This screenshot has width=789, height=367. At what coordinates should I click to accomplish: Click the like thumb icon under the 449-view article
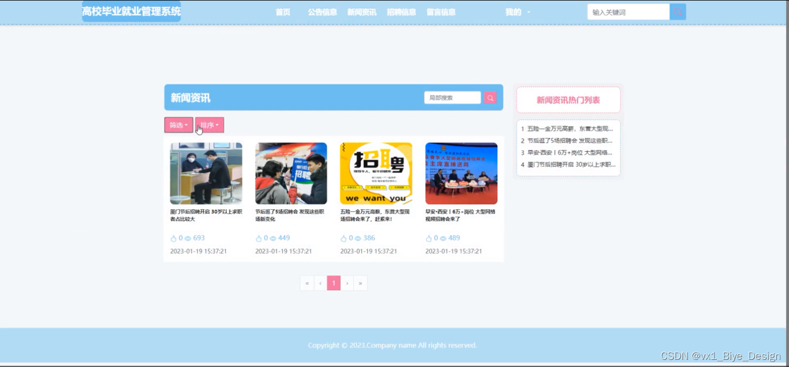click(x=258, y=238)
